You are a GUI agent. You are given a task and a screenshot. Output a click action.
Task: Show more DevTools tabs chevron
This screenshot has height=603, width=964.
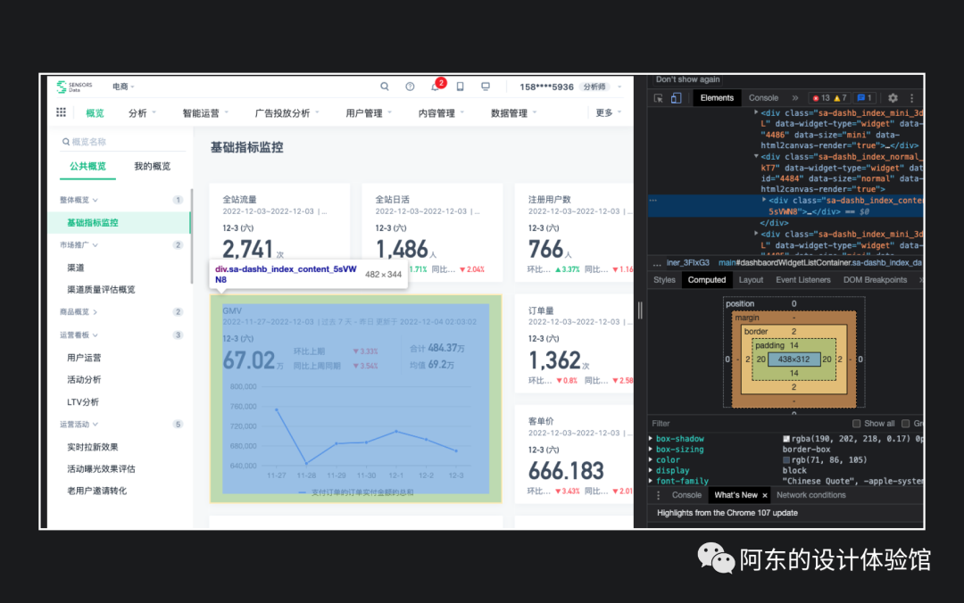795,98
